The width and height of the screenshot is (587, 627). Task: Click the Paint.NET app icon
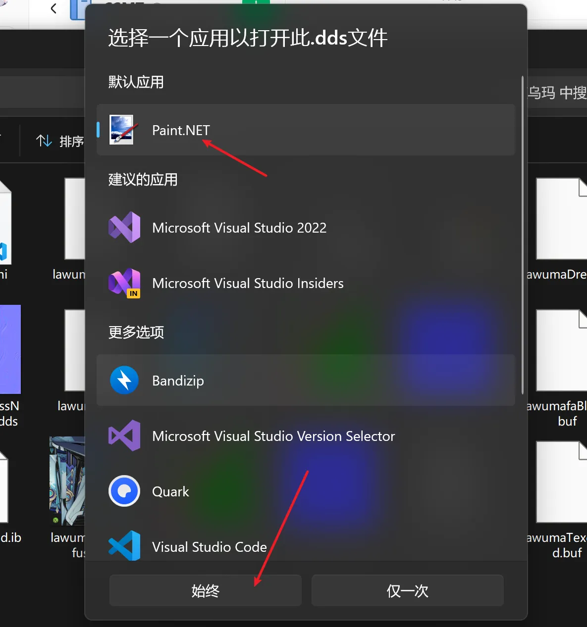(x=122, y=130)
